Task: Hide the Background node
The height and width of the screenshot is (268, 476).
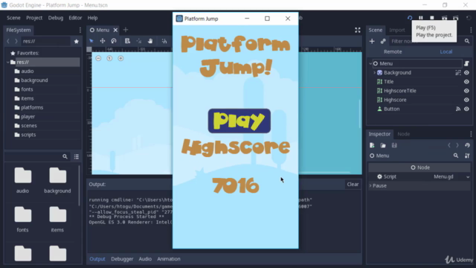Action: click(x=466, y=73)
